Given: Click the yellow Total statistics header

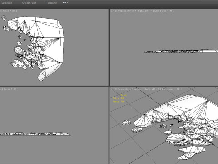Looking at the screenshot, I should tap(124, 95).
